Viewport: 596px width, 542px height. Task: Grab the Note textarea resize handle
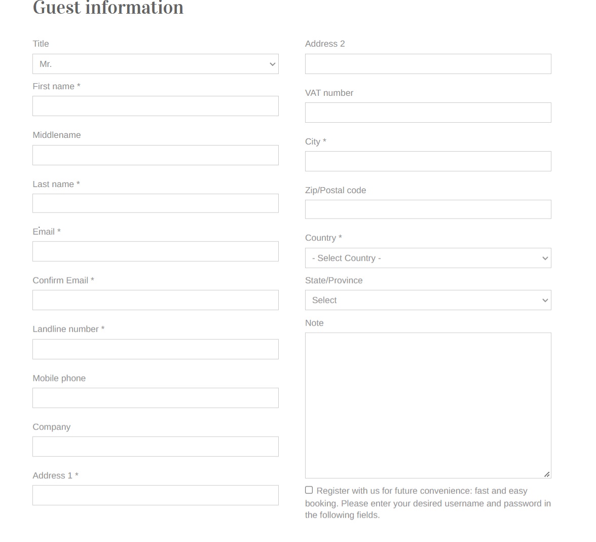pos(547,474)
